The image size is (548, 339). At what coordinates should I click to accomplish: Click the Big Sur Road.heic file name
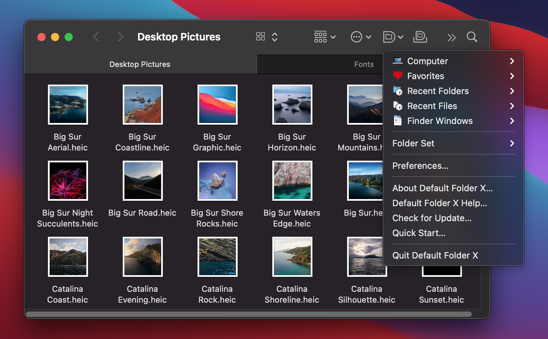point(142,213)
